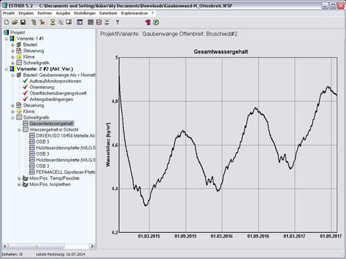This screenshot has height=259, width=346.
Task: Click the new variant nodes toolbar icon
Action: (x=34, y=22)
